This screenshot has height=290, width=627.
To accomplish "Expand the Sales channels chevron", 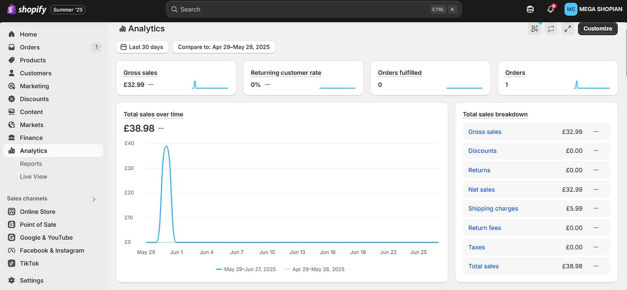I will (x=94, y=199).
